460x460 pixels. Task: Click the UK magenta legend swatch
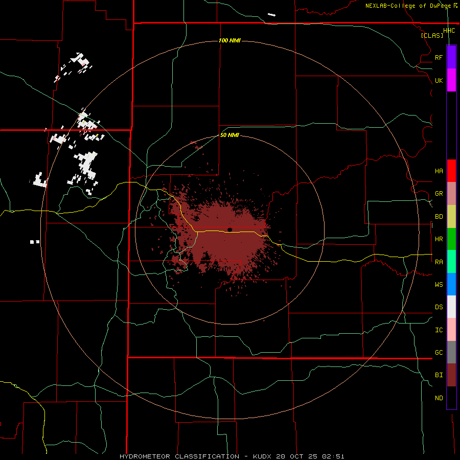pos(451,80)
